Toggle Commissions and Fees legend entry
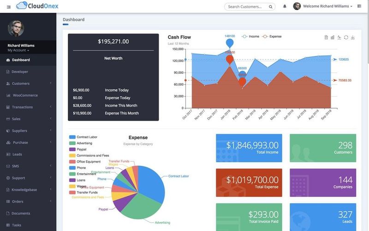The height and width of the screenshot is (231, 369). click(x=89, y=155)
